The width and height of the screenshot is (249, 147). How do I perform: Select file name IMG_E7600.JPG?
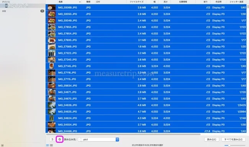[x=67, y=40]
